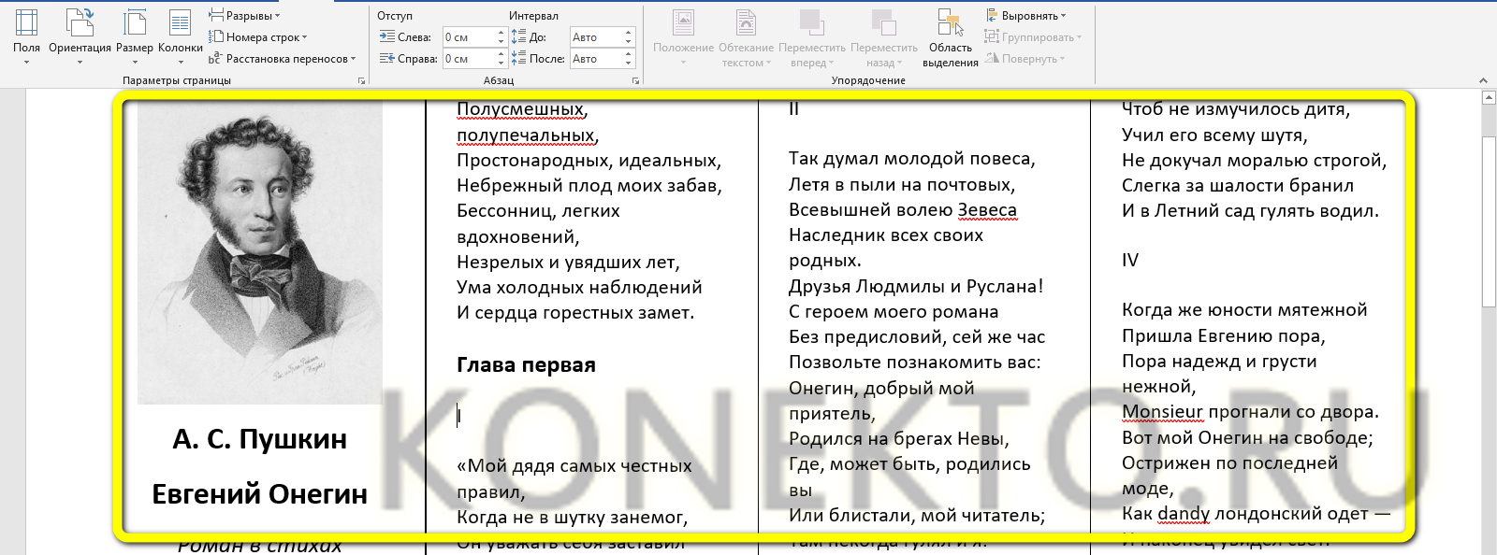Open the Поля (Margins) menu

[26, 37]
